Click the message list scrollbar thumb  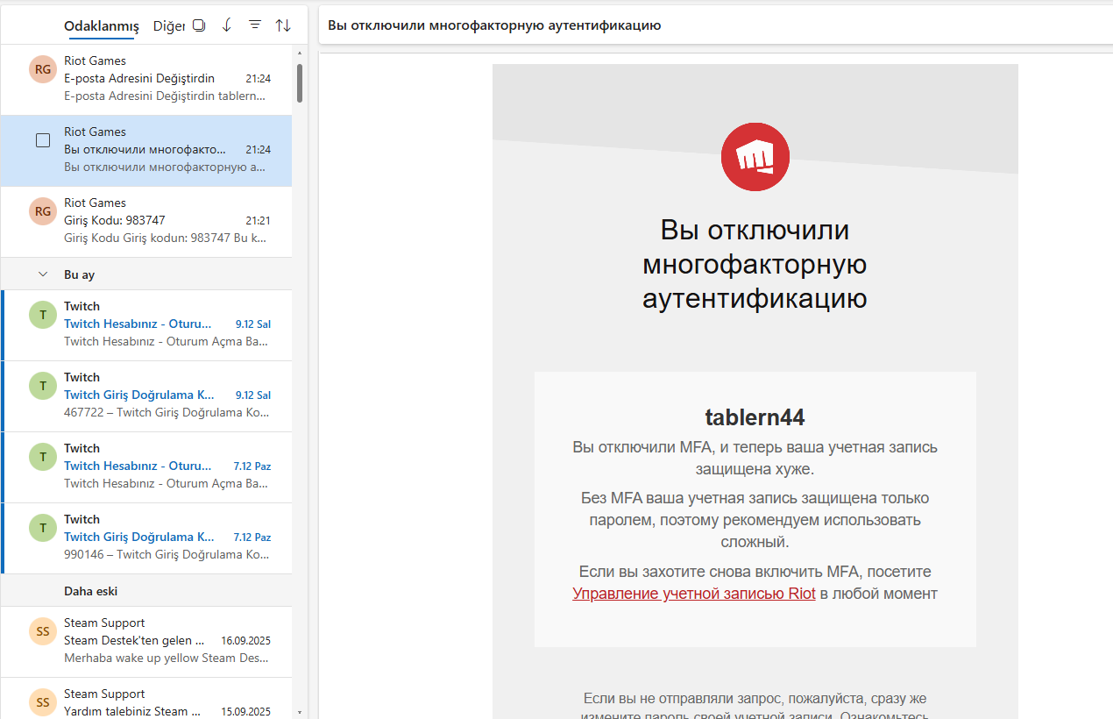tap(300, 82)
